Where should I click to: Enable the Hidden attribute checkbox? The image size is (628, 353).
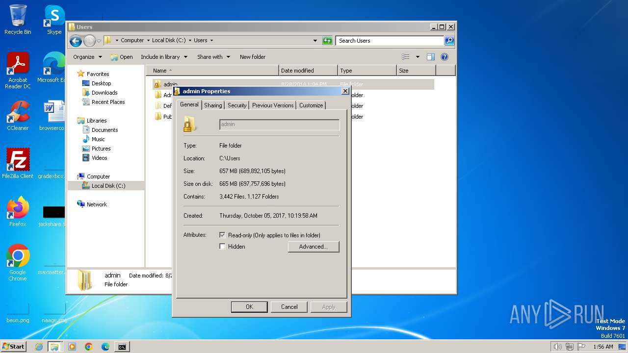[x=222, y=247]
